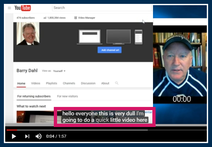Mute the video with the speaker icon
The height and width of the screenshot is (147, 212).
pos(39,136)
